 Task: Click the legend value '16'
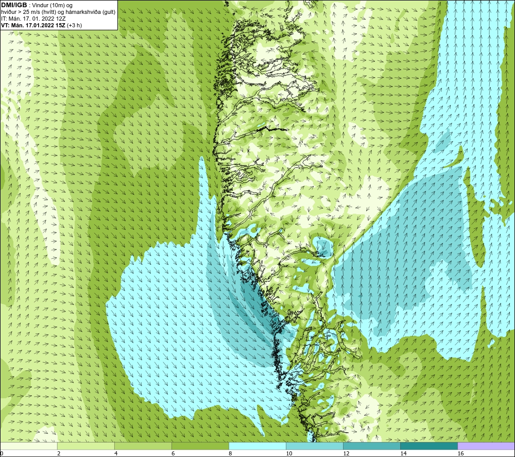[460, 454]
